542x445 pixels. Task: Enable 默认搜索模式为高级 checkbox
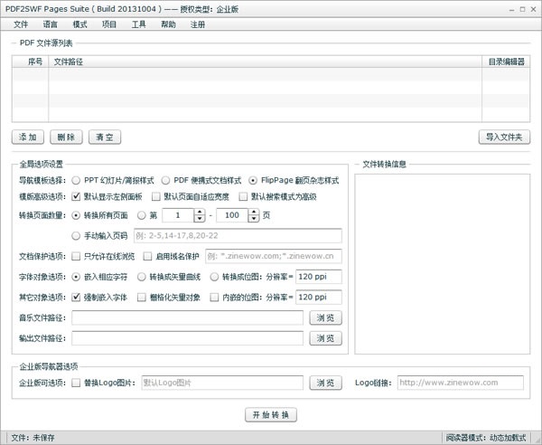coord(243,196)
